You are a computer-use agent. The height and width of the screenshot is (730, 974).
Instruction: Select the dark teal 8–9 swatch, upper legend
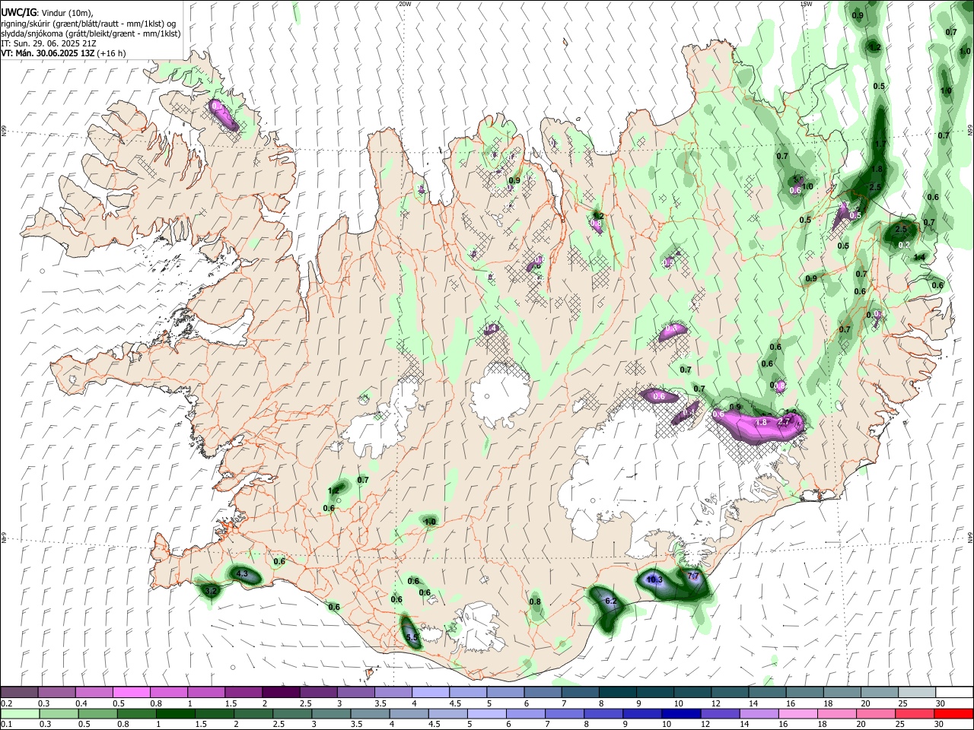click(x=617, y=692)
